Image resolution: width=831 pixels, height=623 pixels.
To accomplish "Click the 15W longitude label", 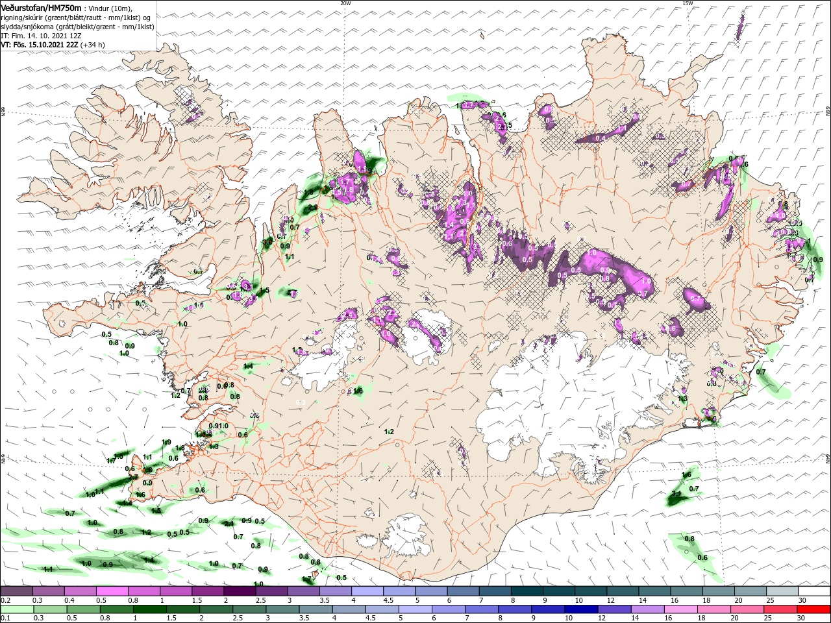I will pos(688,3).
